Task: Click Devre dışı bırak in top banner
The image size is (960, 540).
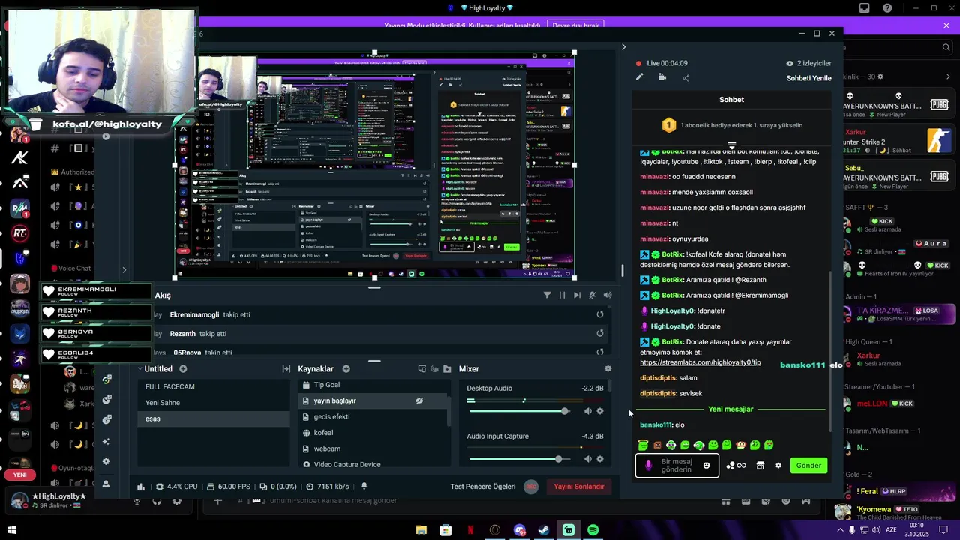Action: tap(575, 25)
